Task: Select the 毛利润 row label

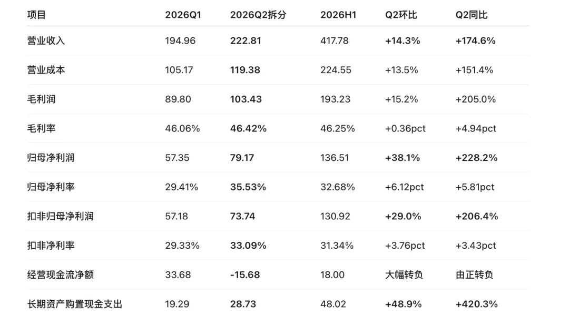Action: pos(42,99)
